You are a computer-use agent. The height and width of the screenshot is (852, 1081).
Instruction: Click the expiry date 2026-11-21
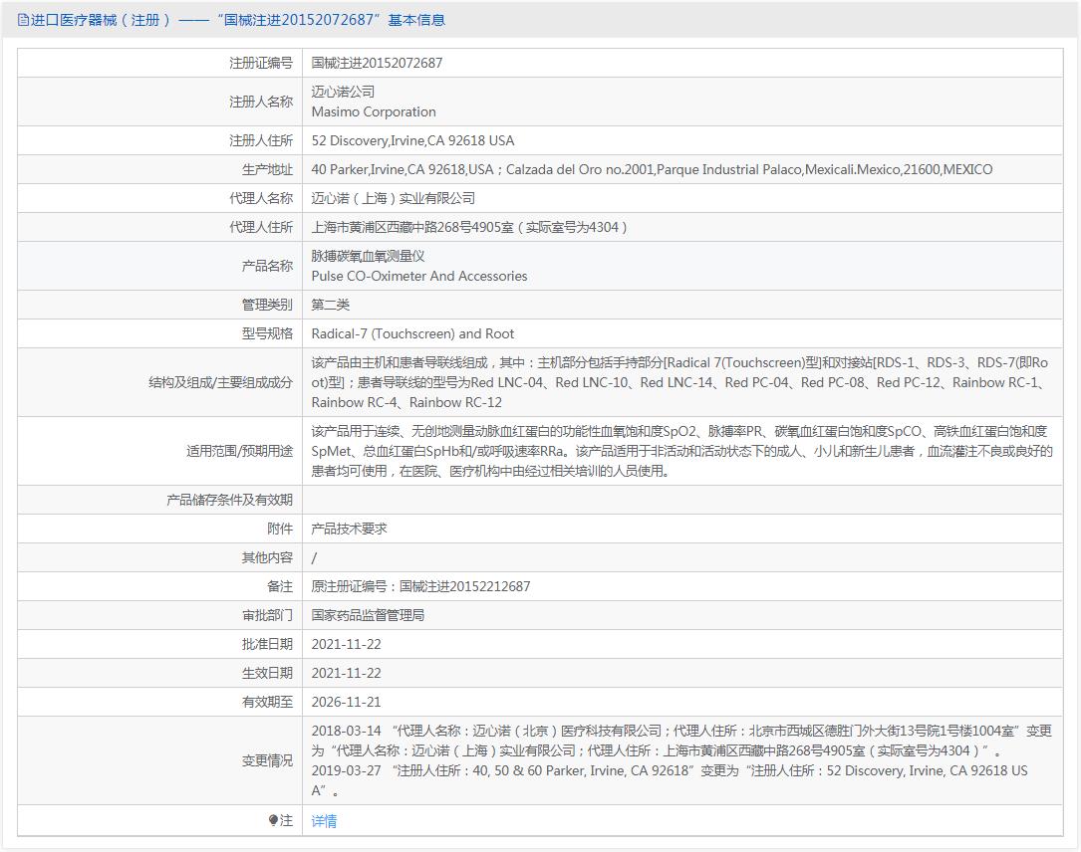[346, 702]
